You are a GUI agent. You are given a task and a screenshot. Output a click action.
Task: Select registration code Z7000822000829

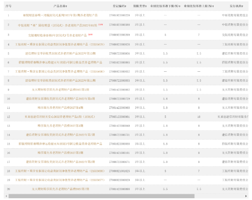[x=120, y=180]
